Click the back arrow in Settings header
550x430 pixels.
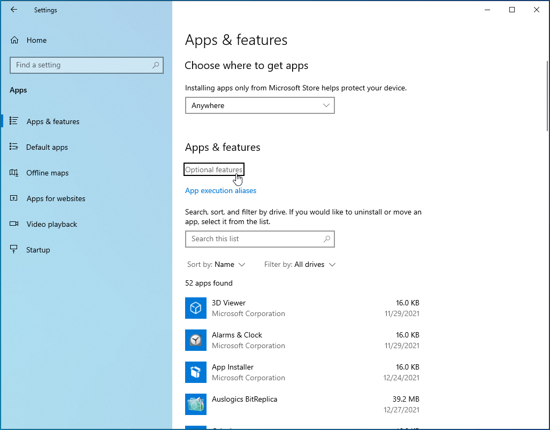(14, 10)
